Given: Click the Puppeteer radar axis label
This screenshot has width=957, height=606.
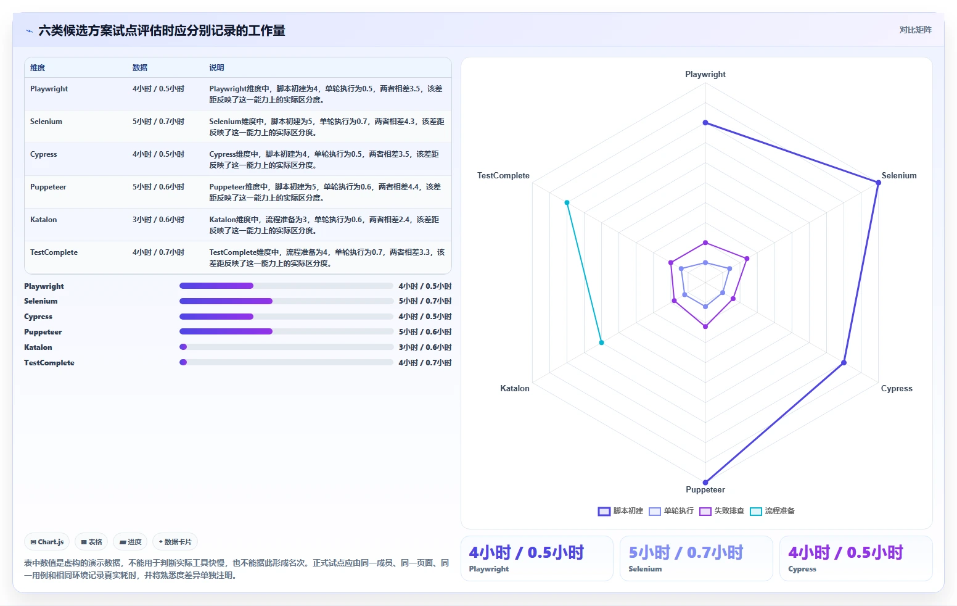Looking at the screenshot, I should point(705,489).
